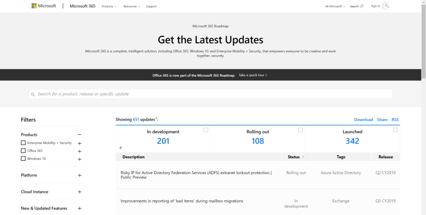The image size is (426, 215).
Task: Focus the roadmap search input field
Action: 211,94
